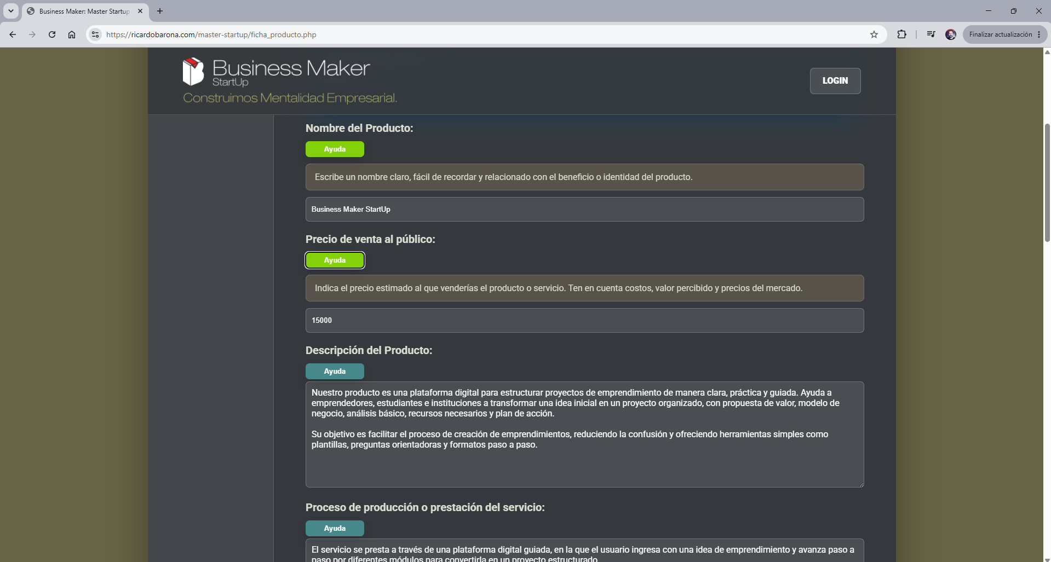Click the Business Maker StartUp logo
Viewport: 1051px width, 562px height.
pos(276,72)
